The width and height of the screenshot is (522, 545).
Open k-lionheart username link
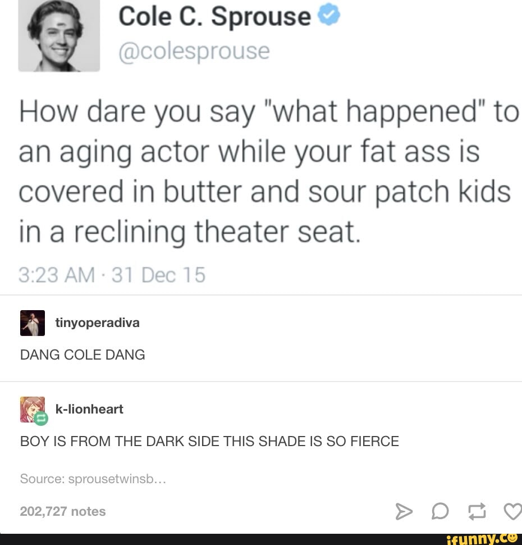pyautogui.click(x=89, y=409)
